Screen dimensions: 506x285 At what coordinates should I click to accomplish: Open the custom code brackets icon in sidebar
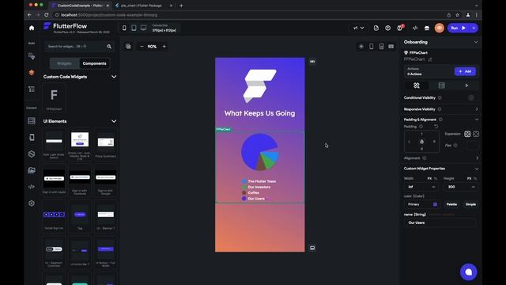point(32,187)
